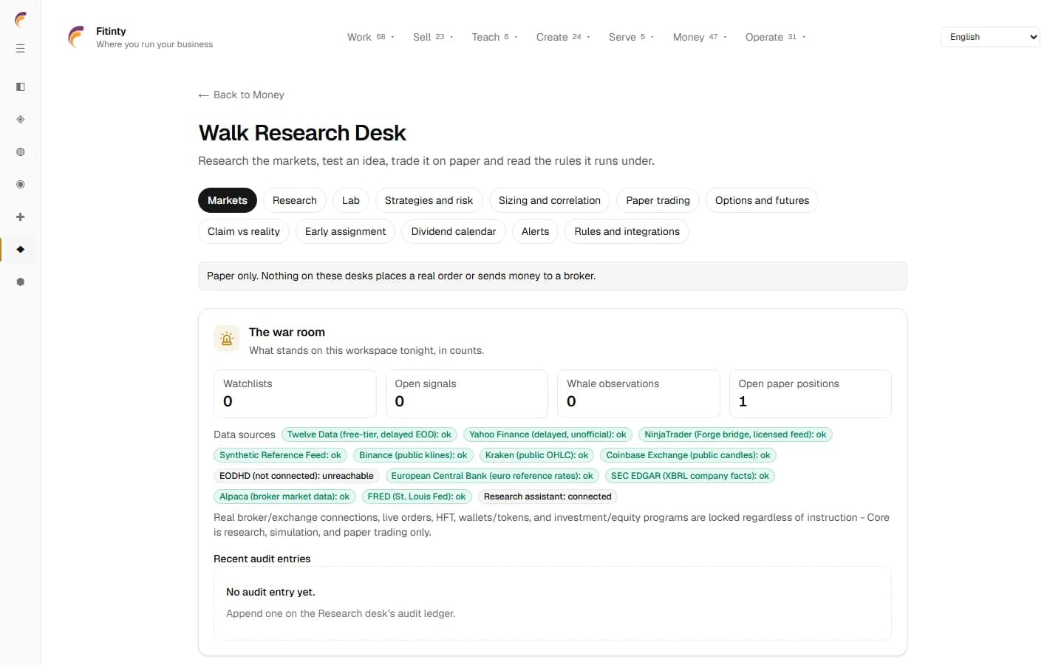
Task: Click the Twelve Data source chip
Action: pos(369,434)
